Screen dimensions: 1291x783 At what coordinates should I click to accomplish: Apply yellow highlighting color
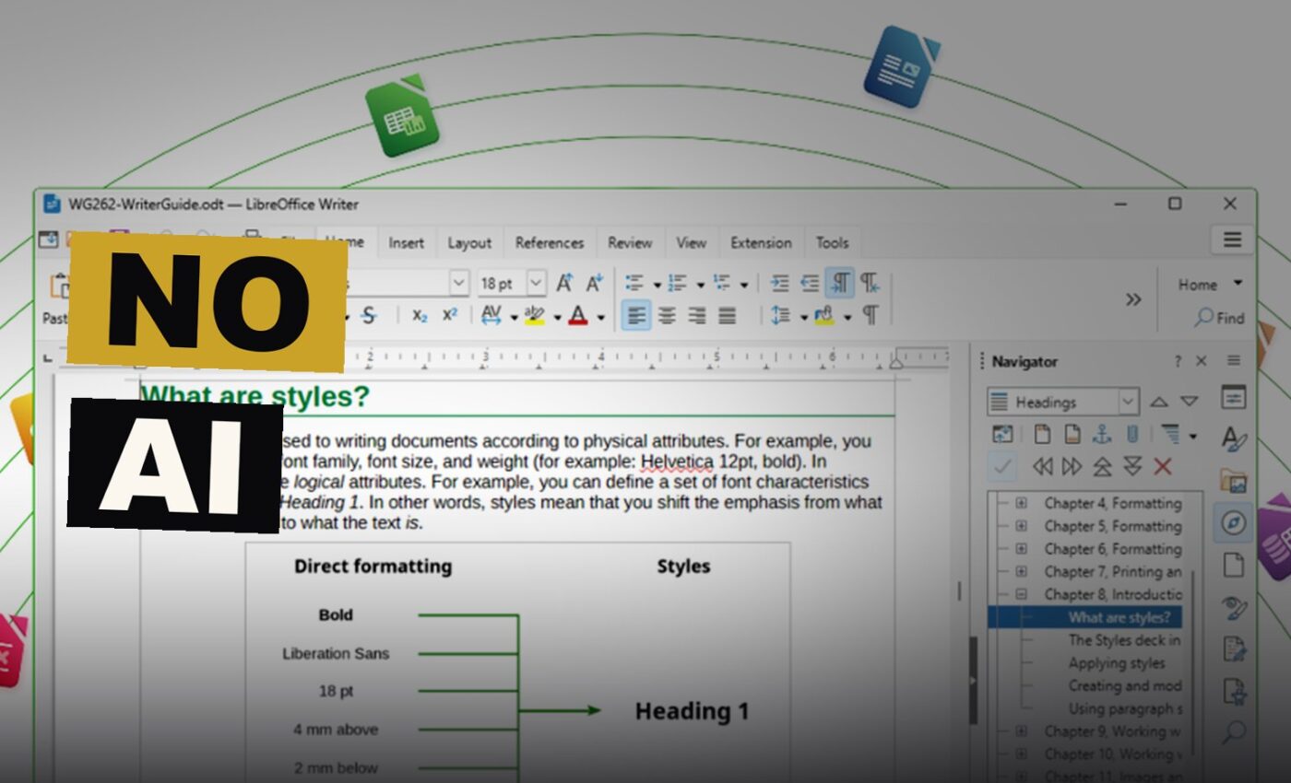tap(535, 316)
